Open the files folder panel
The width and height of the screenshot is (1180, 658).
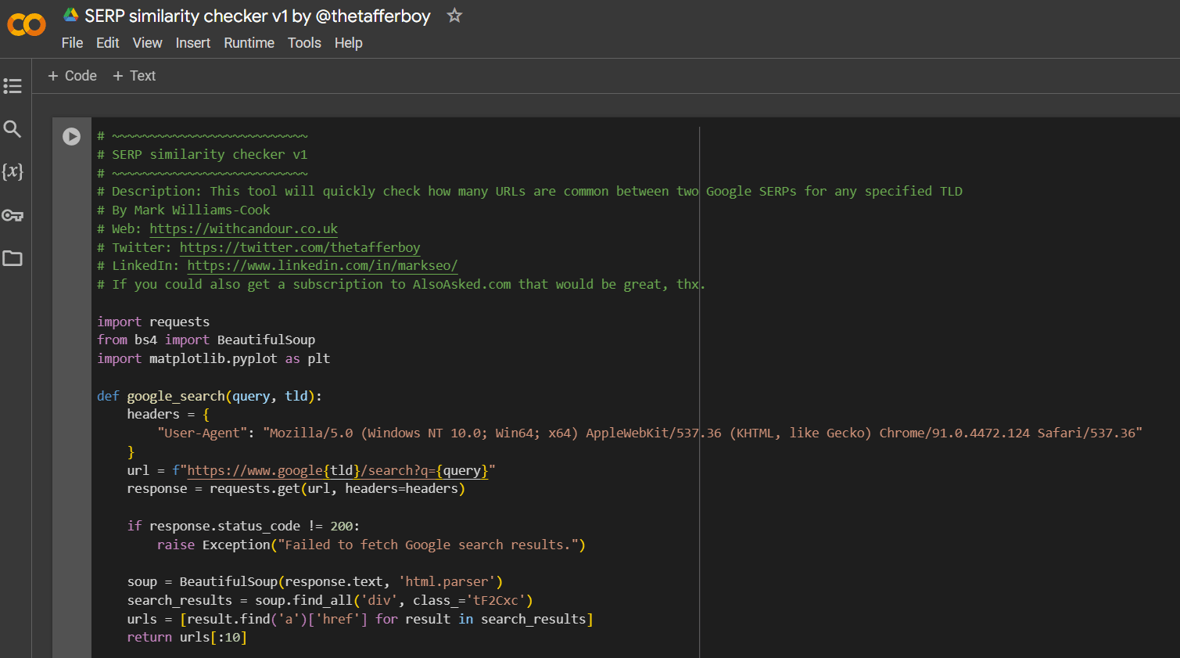pyautogui.click(x=13, y=258)
